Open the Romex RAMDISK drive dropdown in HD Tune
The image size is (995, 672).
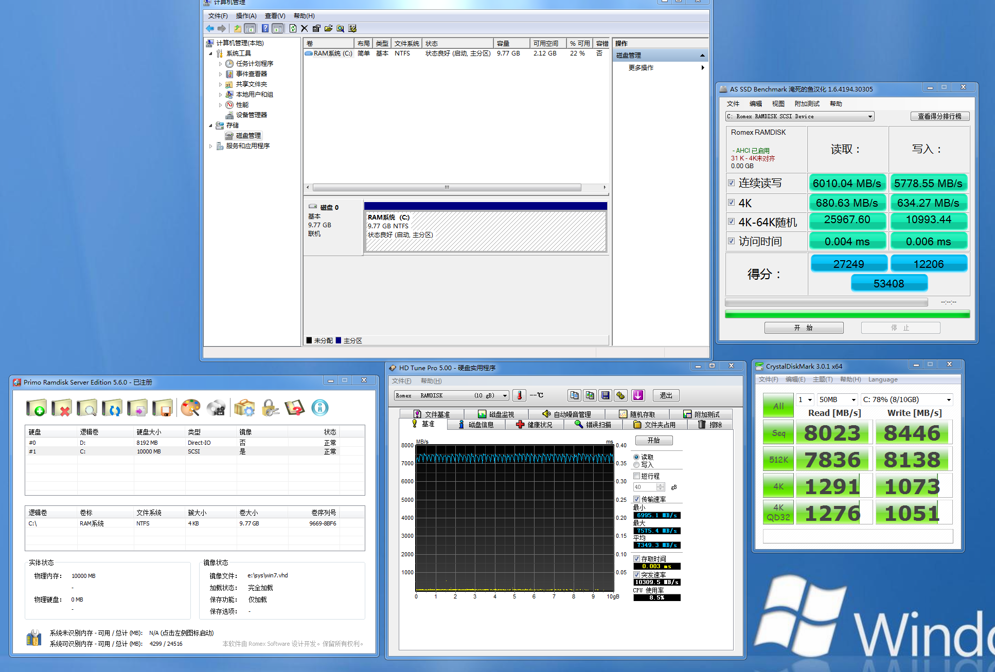452,395
